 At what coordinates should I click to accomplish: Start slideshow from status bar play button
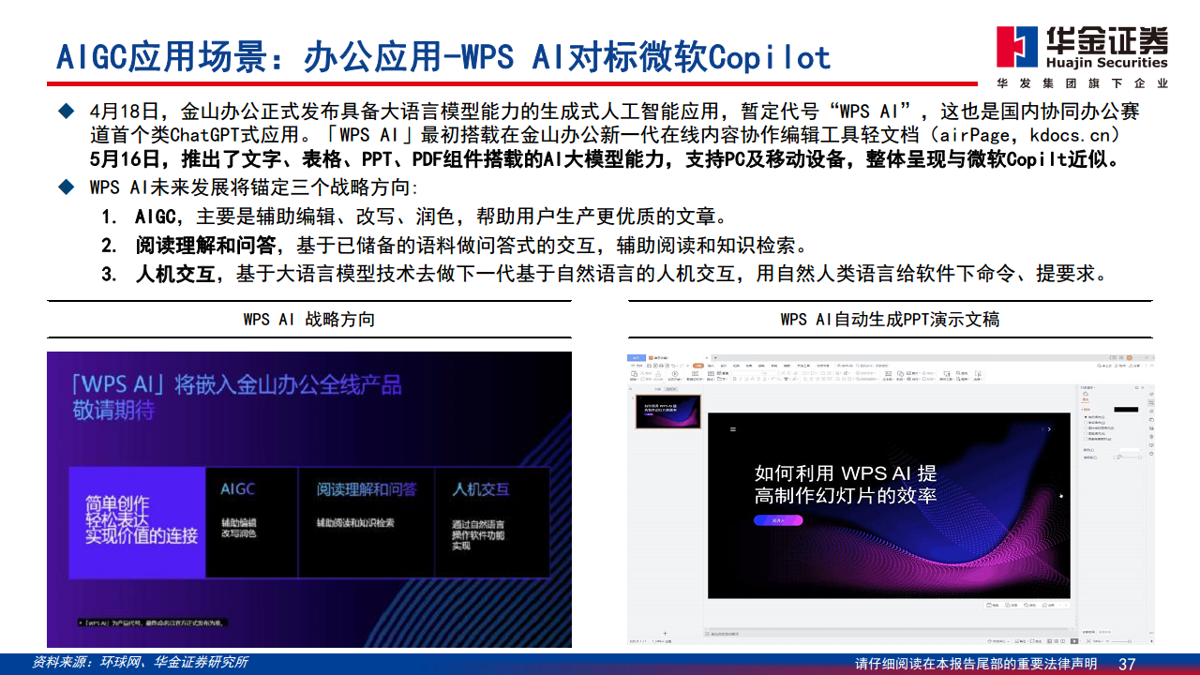pyautogui.click(x=1074, y=641)
